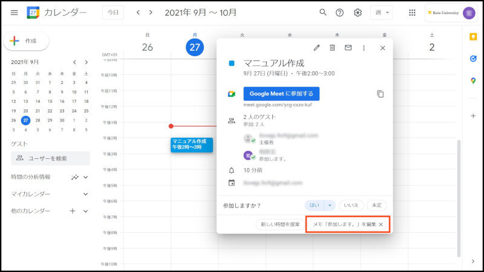Collapse the マイカレンダー section
The image size is (484, 272).
[85, 194]
